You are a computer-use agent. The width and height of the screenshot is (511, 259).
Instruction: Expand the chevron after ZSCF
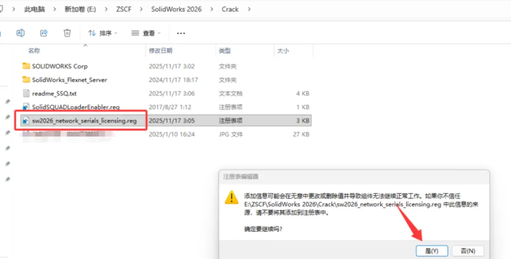coord(141,9)
